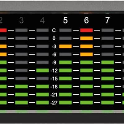Click channel 6's orange -3 segment
The width and height of the screenshot is (124, 124).
pos(86,46)
